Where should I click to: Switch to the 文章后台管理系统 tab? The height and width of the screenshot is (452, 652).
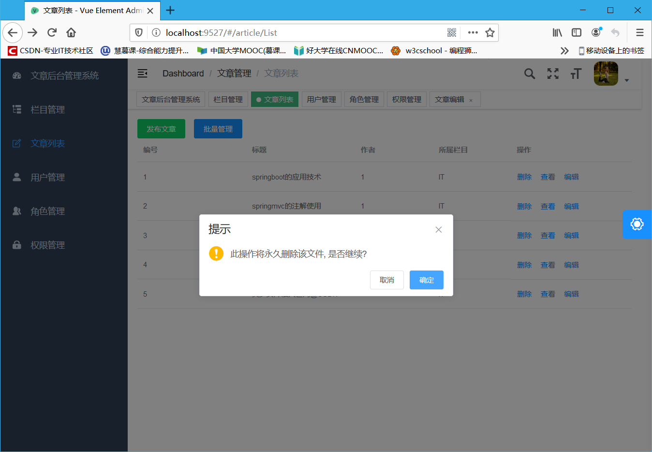click(x=171, y=99)
